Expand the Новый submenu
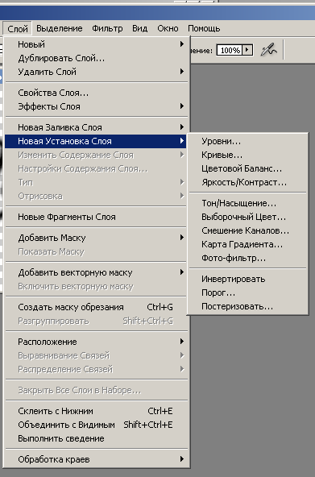 (96, 44)
